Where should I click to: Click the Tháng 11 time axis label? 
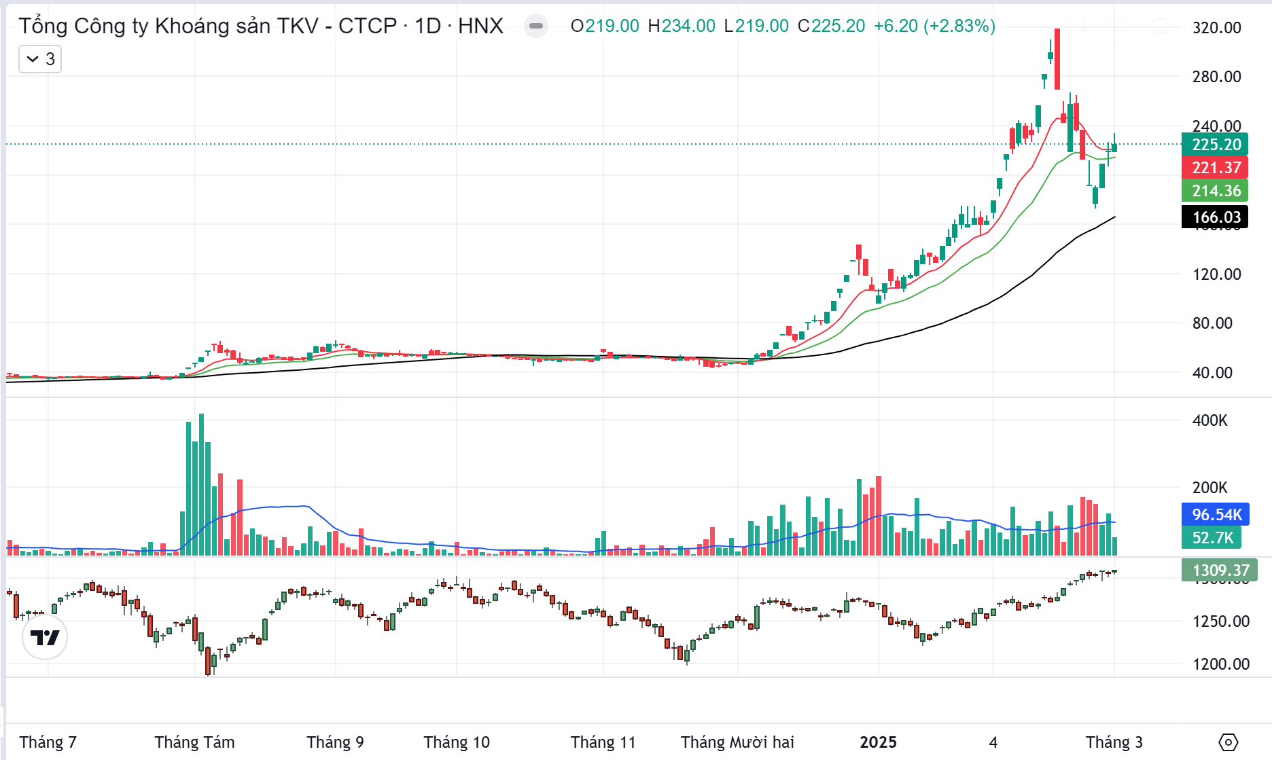tap(603, 742)
